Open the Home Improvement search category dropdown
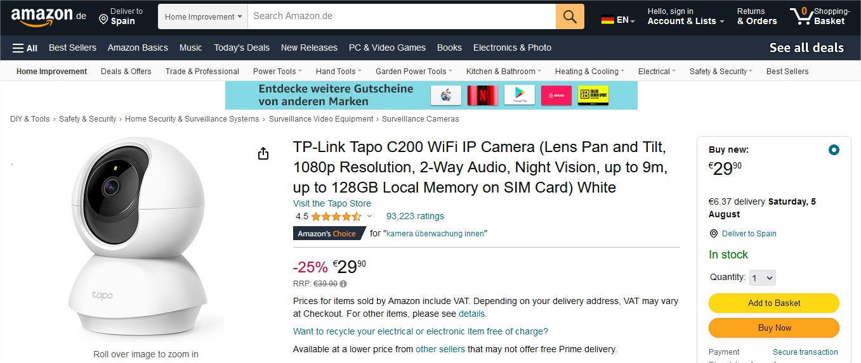The image size is (861, 363). 203,16
